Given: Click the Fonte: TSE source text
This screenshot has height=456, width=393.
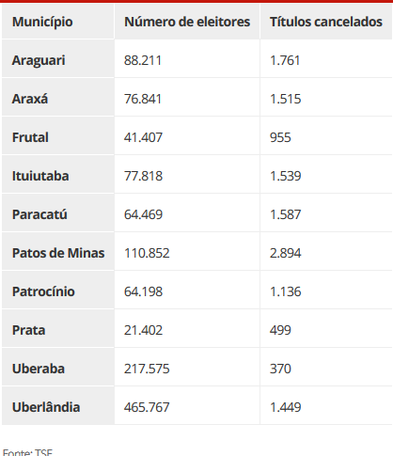Looking at the screenshot, I should coord(27,452).
